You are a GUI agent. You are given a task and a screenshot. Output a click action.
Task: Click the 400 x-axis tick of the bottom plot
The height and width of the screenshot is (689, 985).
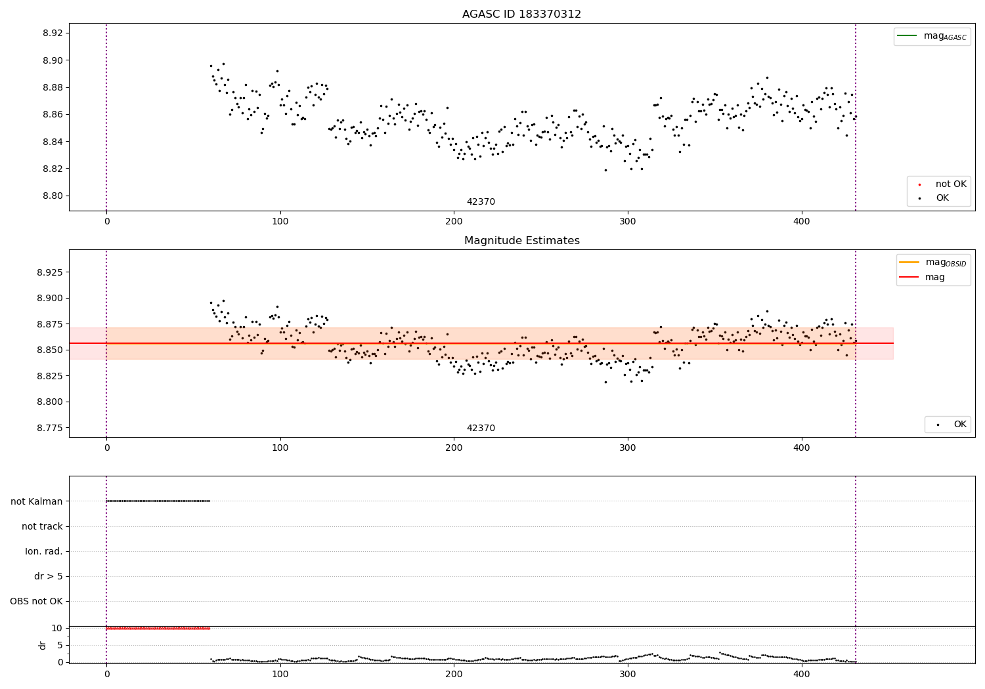[x=801, y=674]
